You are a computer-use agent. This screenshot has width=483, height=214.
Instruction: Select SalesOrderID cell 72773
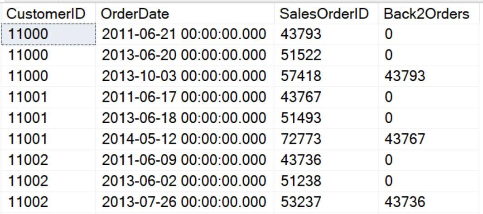click(326, 139)
